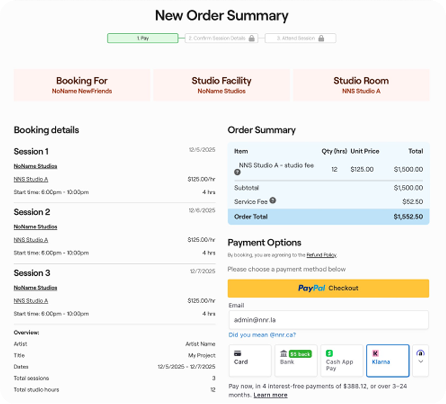Image resolution: width=446 pixels, height=404 pixels.
Task: Click Learn more about Klarna payments
Action: click(x=270, y=395)
